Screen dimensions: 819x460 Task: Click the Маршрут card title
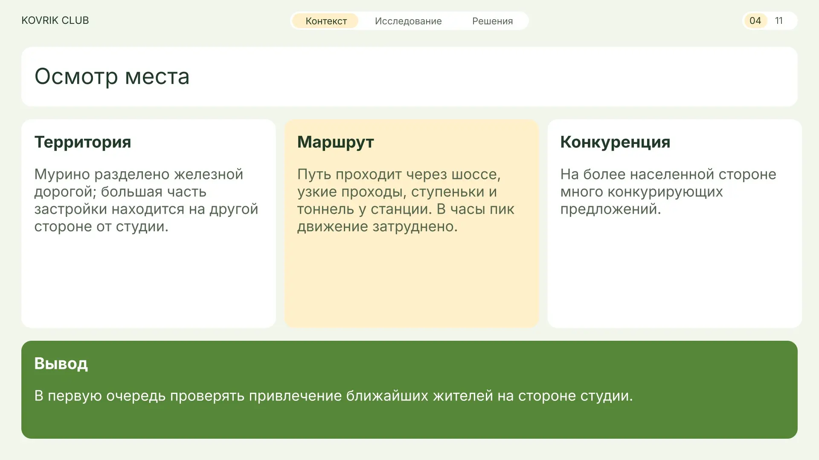point(335,142)
